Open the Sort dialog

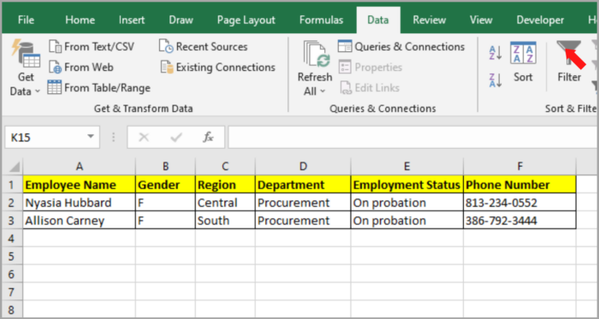click(523, 62)
